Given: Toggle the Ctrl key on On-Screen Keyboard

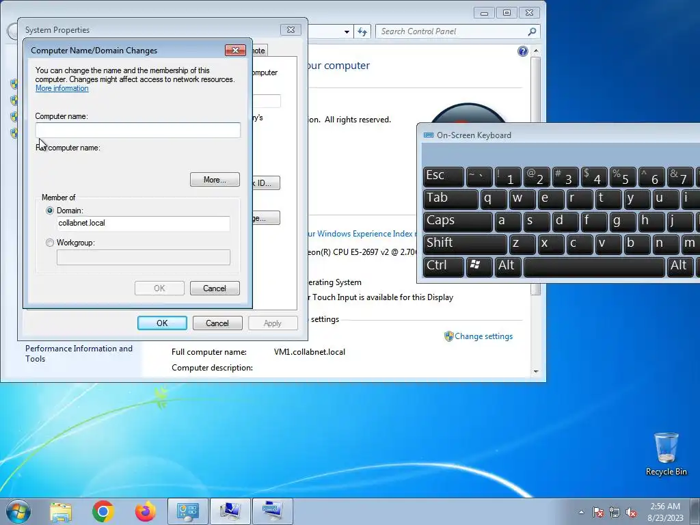Looking at the screenshot, I should tap(444, 266).
